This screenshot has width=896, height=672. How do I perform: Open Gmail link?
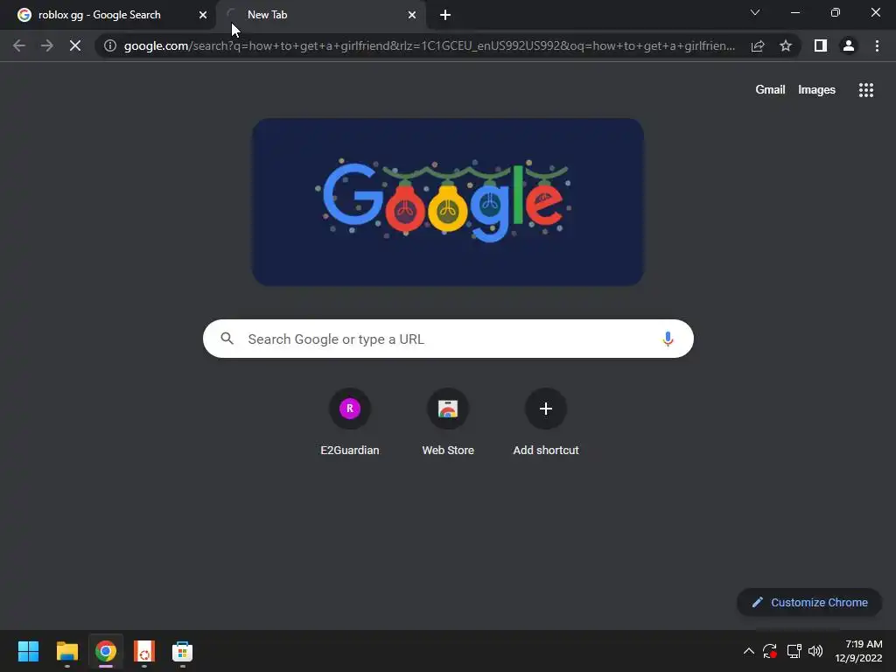[x=770, y=90]
